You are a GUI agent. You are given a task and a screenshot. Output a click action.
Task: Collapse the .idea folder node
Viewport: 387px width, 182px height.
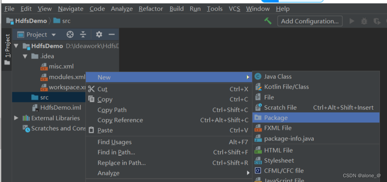pyautogui.click(x=25, y=56)
